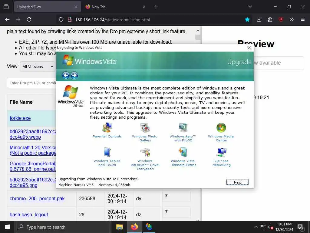Screen dimensions: 310x233
Task: View insecure connection lock info
Action: pos(69,19)
